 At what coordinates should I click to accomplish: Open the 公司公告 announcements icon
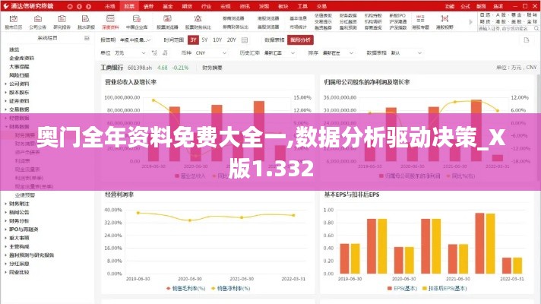(37, 22)
